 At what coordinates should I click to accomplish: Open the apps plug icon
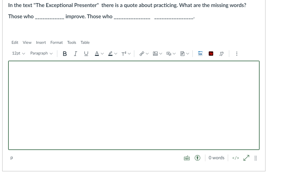coord(221,53)
